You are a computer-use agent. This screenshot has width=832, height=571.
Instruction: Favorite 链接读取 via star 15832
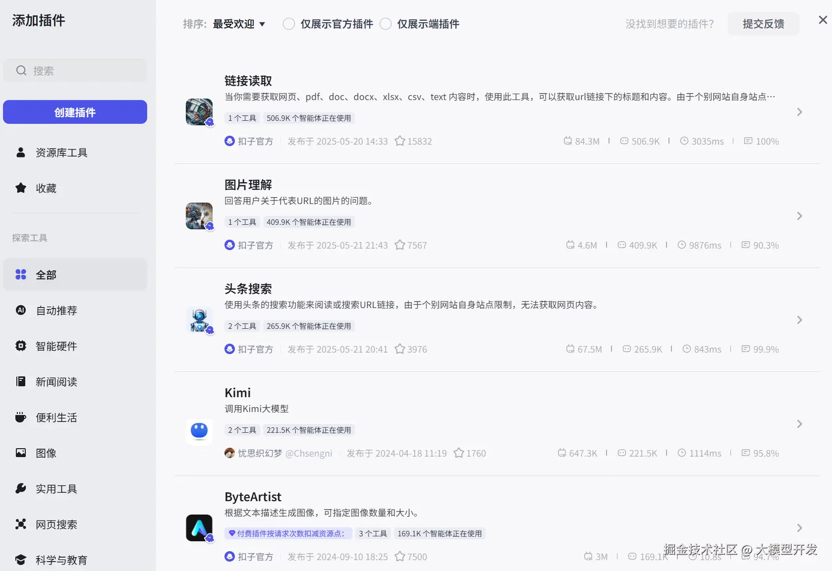[x=400, y=141]
